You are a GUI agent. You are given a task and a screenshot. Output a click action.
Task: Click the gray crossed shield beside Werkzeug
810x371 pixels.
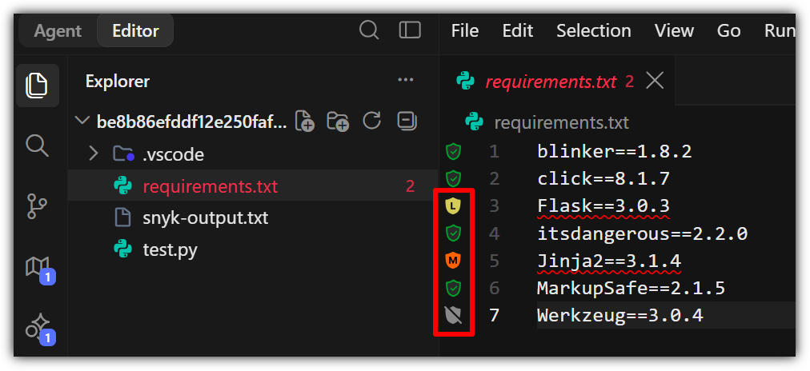click(x=453, y=315)
